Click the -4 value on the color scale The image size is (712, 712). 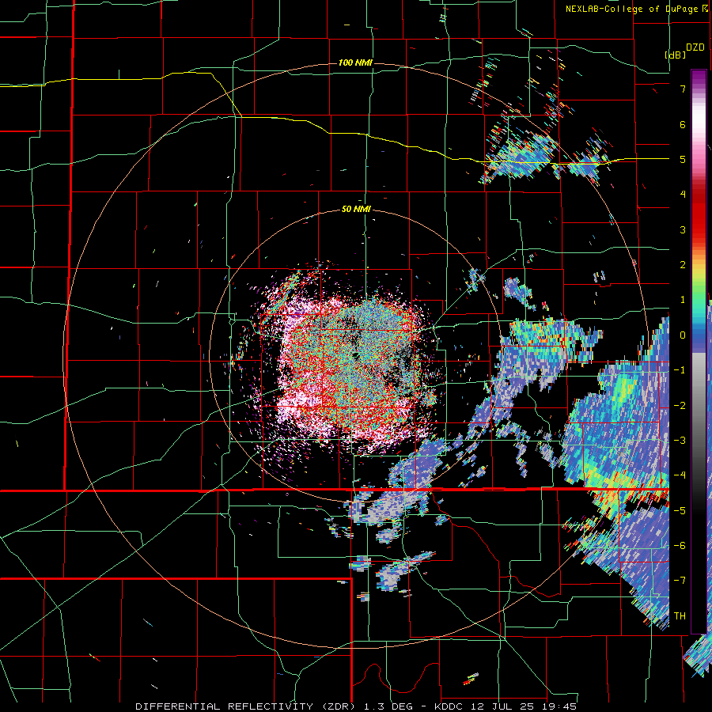(x=680, y=475)
